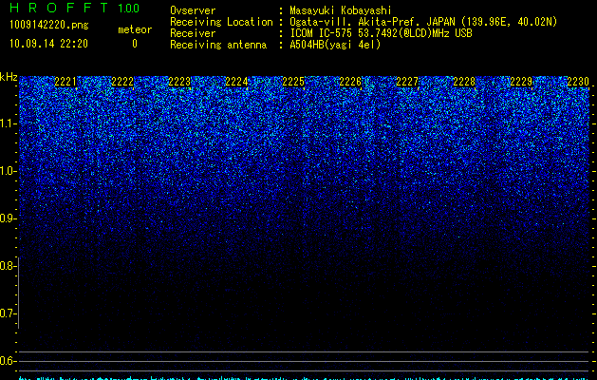Click the Receiver value ICOM IC-575
This screenshot has height=380, width=597.
coord(322,33)
